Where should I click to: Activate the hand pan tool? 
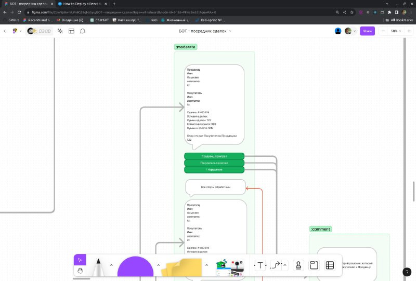[x=80, y=271]
